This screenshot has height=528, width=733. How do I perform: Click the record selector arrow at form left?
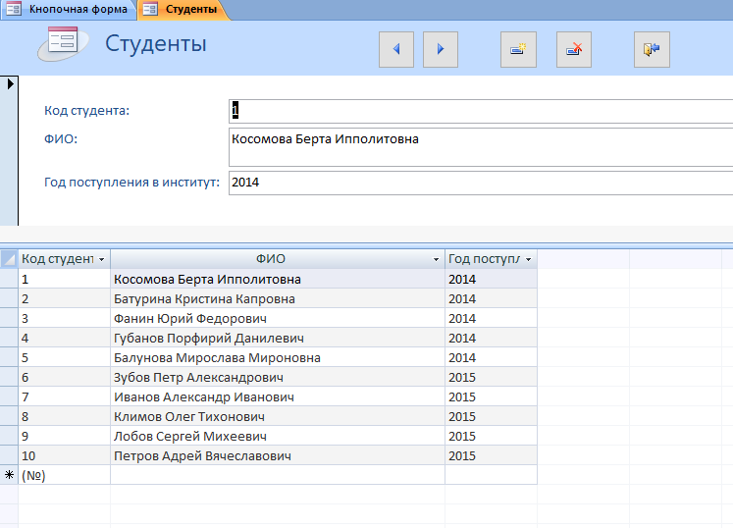(x=10, y=84)
